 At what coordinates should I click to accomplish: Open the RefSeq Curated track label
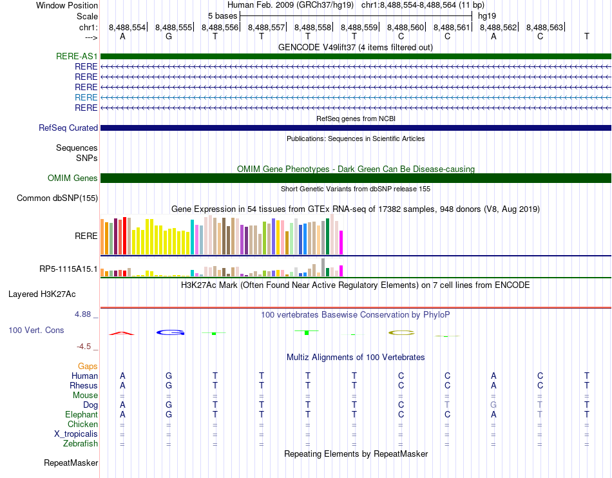68,128
